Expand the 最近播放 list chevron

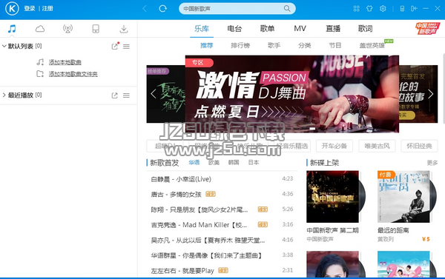[4, 95]
